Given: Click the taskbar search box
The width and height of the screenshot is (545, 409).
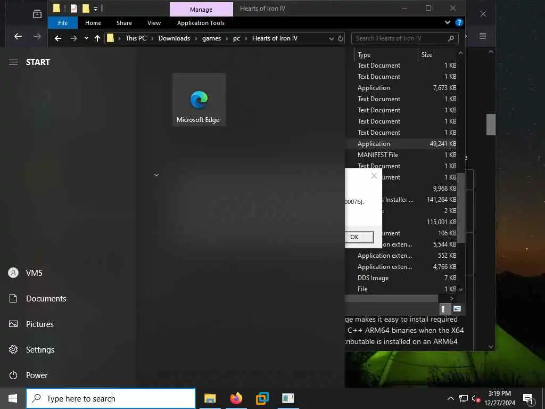Looking at the screenshot, I should pyautogui.click(x=111, y=398).
